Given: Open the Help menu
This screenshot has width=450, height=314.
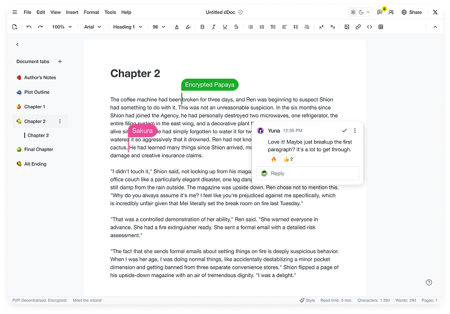Looking at the screenshot, I should [x=126, y=12].
